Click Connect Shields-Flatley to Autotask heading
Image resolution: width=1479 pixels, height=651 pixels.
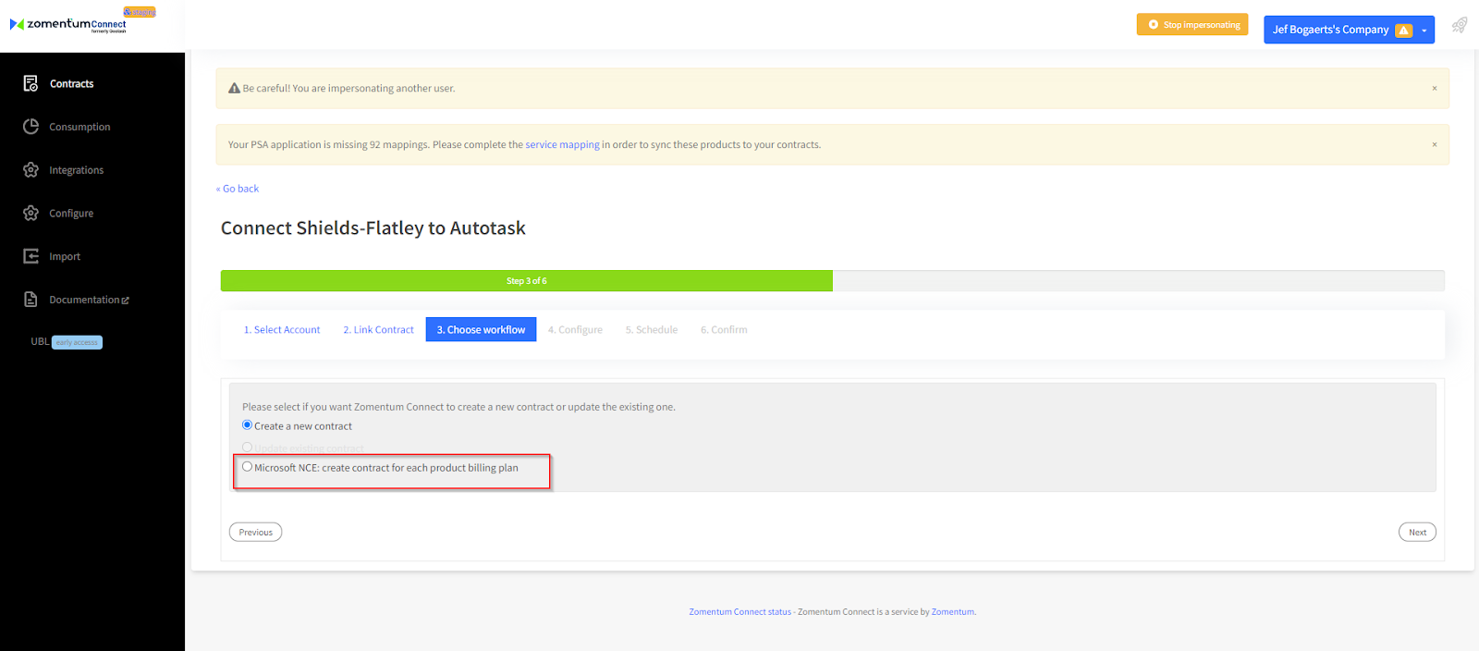click(373, 228)
